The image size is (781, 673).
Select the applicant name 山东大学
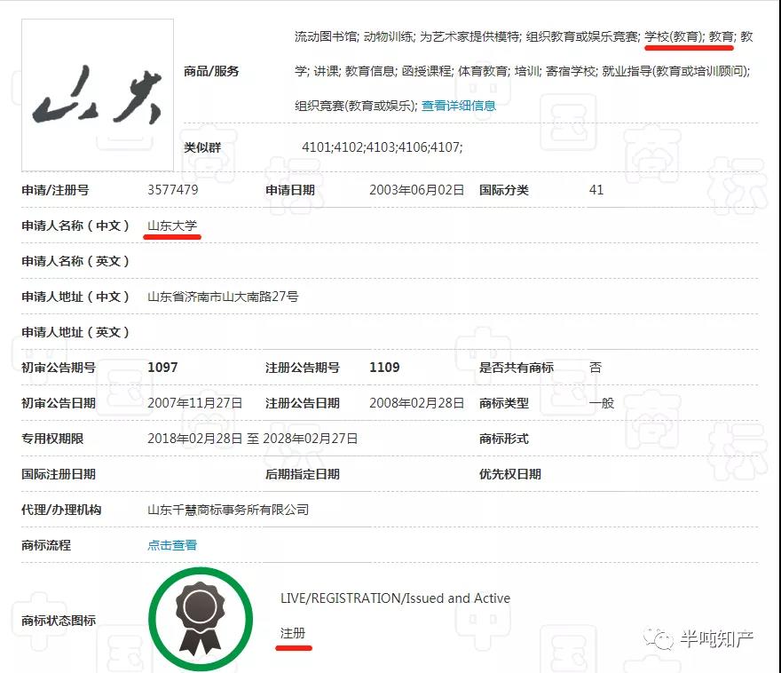coord(172,226)
